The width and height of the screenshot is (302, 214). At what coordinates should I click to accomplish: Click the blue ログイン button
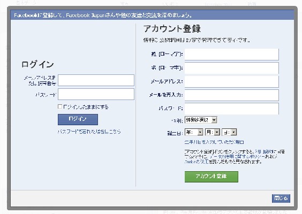78,119
